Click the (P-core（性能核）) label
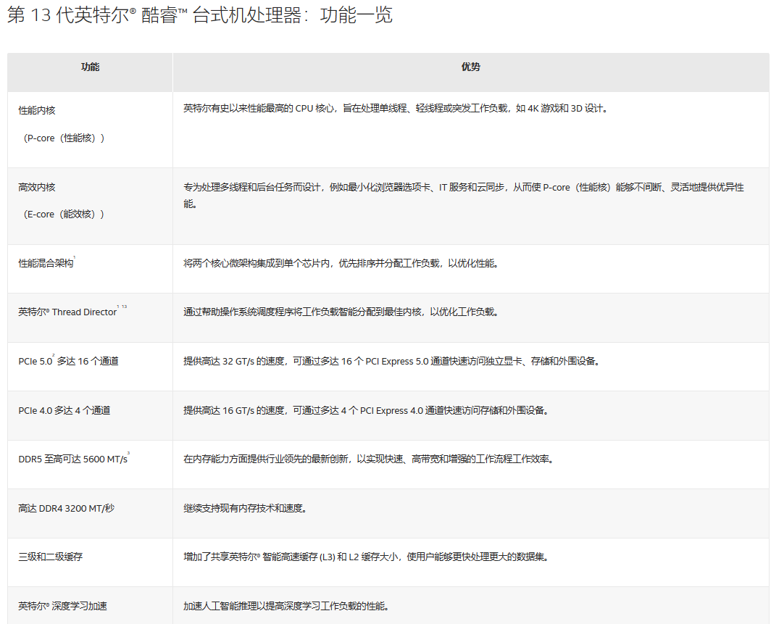771x624 pixels. 62,138
